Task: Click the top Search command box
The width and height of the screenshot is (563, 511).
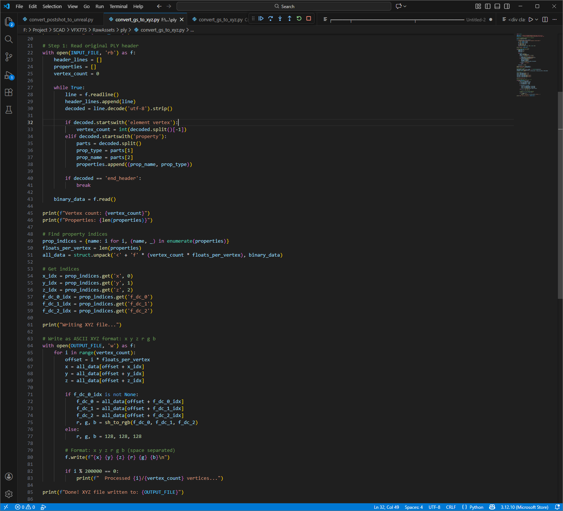Action: 284,6
